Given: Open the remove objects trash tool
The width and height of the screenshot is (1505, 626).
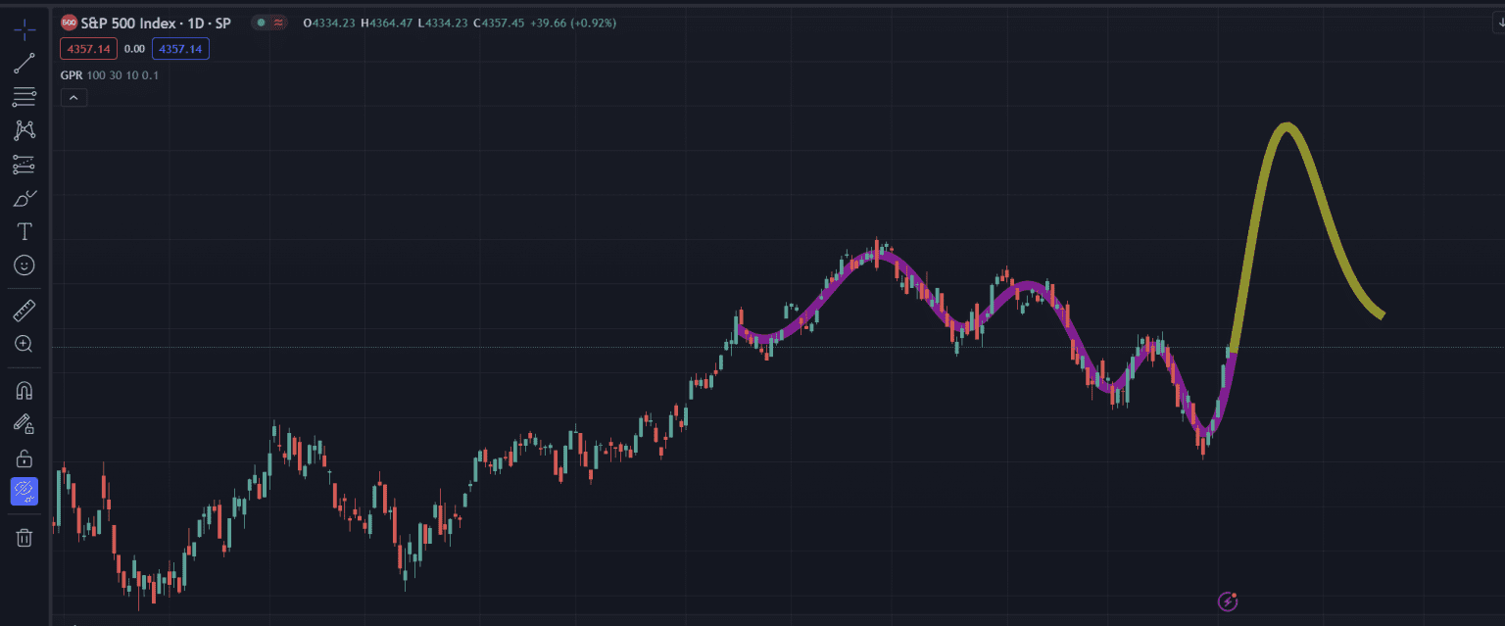Looking at the screenshot, I should (x=24, y=537).
